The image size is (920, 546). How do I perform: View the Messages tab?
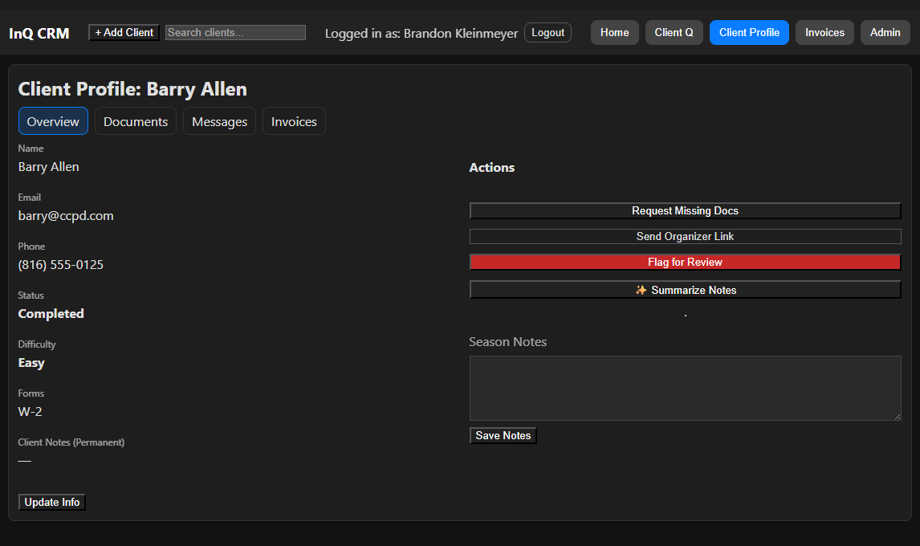(219, 121)
